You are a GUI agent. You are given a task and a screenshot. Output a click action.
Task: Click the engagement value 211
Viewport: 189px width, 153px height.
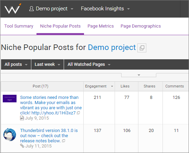[x=97, y=98]
